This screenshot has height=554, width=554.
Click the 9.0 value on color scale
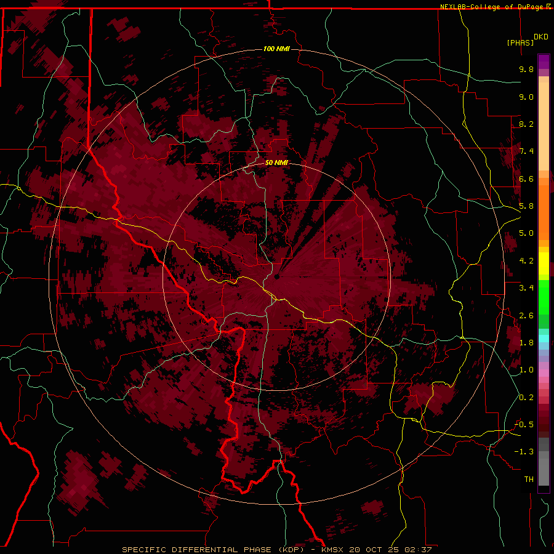click(526, 97)
